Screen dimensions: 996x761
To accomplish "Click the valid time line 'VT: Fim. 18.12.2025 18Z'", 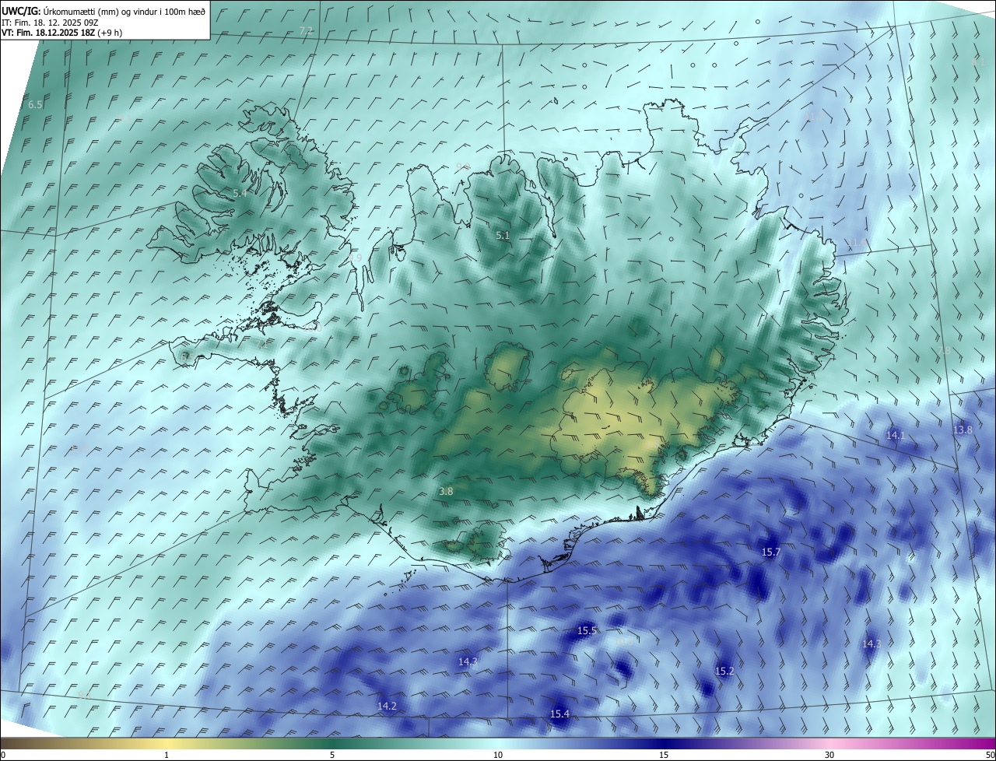I will pyautogui.click(x=47, y=33).
